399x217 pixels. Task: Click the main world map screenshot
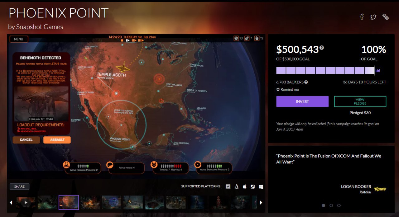[x=136, y=106]
